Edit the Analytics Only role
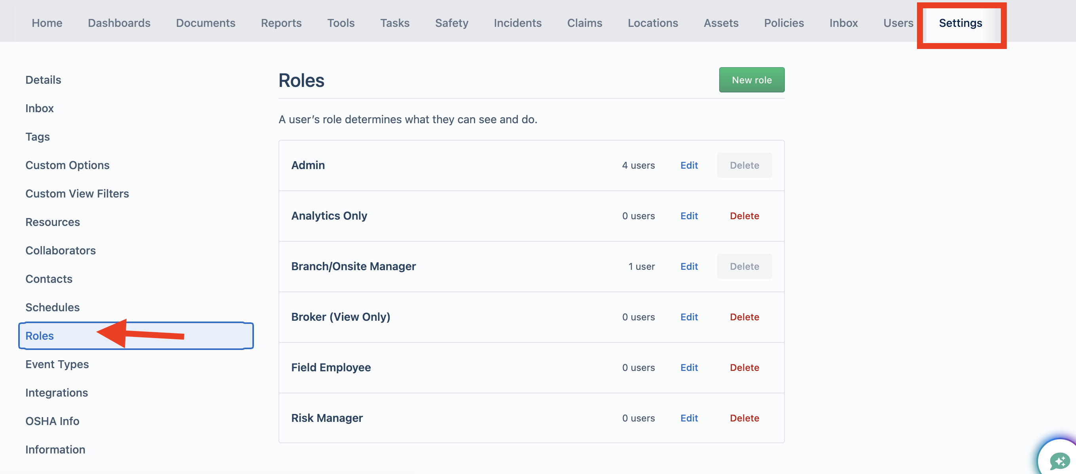Image resolution: width=1076 pixels, height=474 pixels. [689, 216]
